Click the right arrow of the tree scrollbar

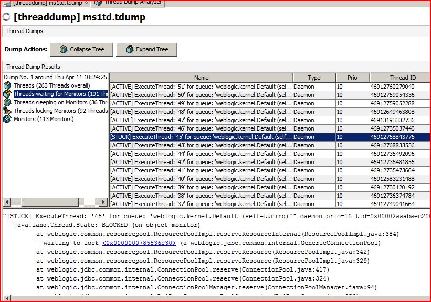[103, 202]
